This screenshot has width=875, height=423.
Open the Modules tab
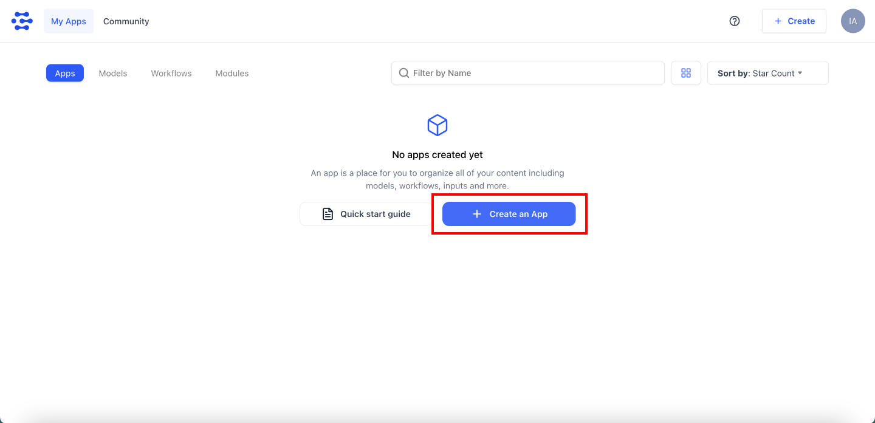tap(232, 73)
